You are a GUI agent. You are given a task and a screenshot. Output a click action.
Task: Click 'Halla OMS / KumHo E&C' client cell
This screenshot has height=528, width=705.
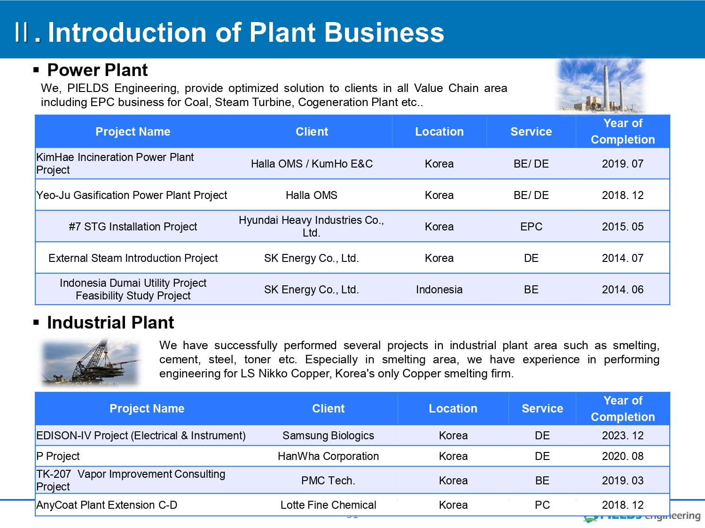(x=312, y=164)
